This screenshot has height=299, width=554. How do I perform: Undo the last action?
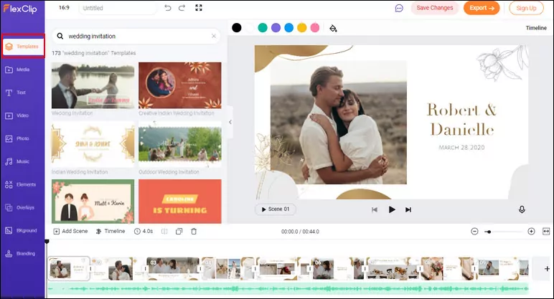(168, 8)
